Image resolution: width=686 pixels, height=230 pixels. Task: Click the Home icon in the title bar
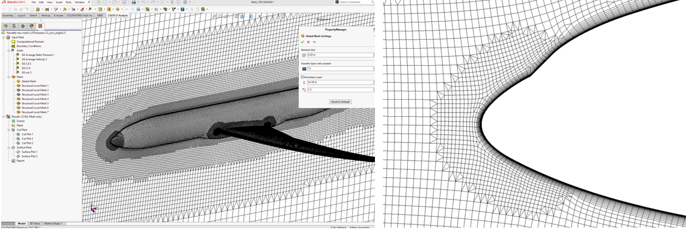pos(99,2)
